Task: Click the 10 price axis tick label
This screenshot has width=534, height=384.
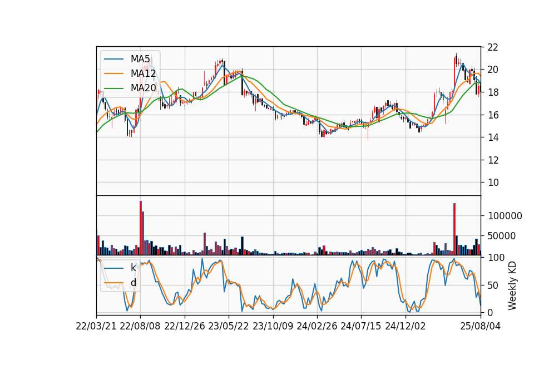Action: [x=493, y=183]
